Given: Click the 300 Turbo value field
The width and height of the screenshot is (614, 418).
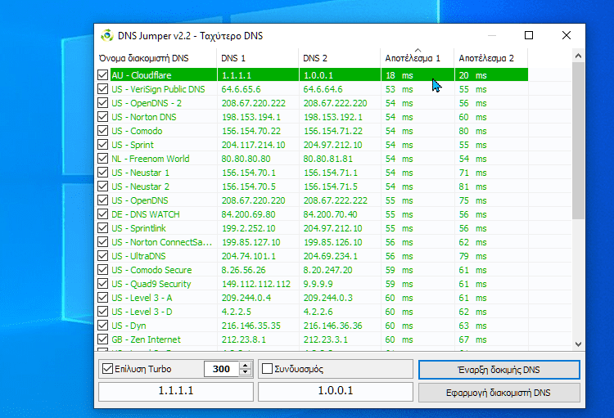Looking at the screenshot, I should coord(222,369).
